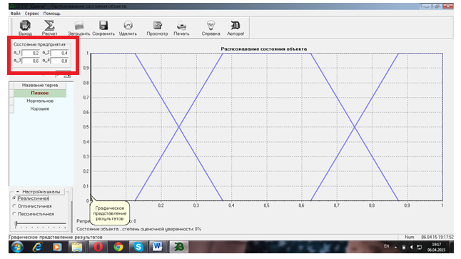The height and width of the screenshot is (259, 461).
Task: Click the Удалить (Delete) toolbar icon
Action: click(x=128, y=25)
